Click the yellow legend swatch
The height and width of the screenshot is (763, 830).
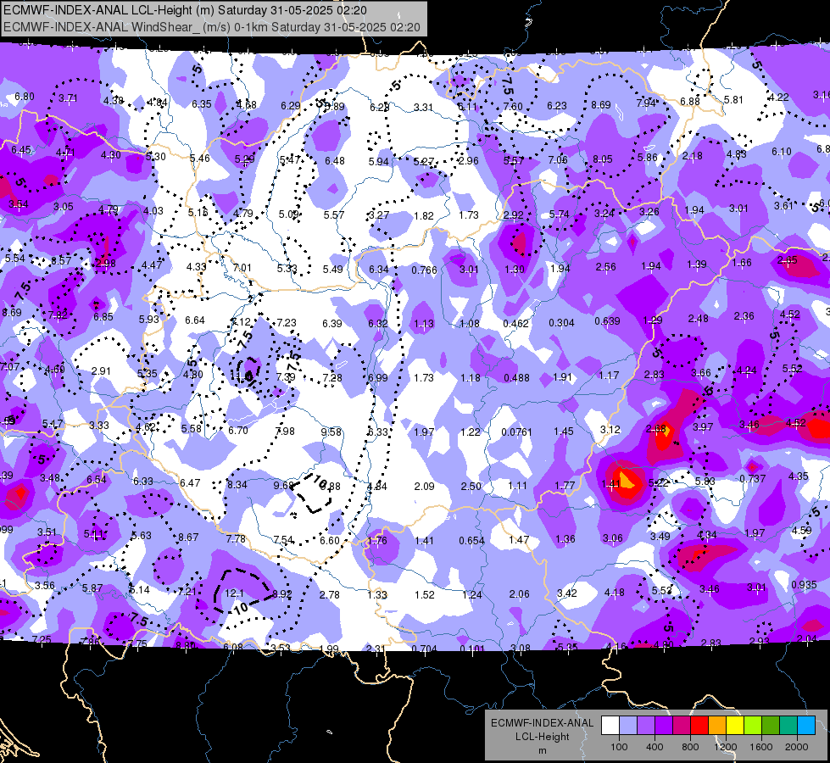tap(735, 726)
